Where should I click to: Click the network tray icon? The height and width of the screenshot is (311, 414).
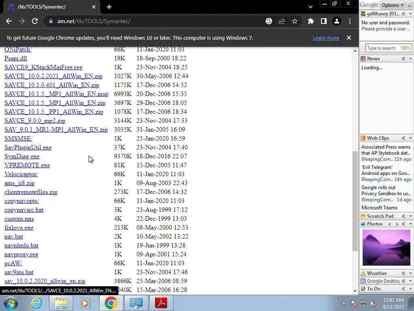(x=363, y=303)
